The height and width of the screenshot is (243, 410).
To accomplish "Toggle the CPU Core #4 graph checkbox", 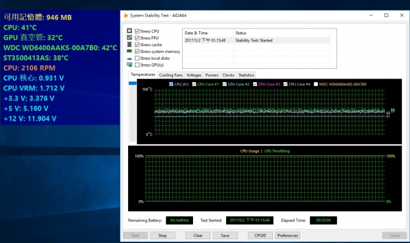I will point(285,84).
